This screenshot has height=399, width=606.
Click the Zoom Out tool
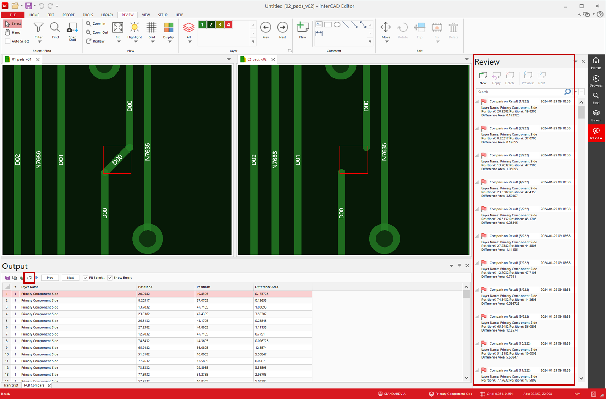(97, 32)
